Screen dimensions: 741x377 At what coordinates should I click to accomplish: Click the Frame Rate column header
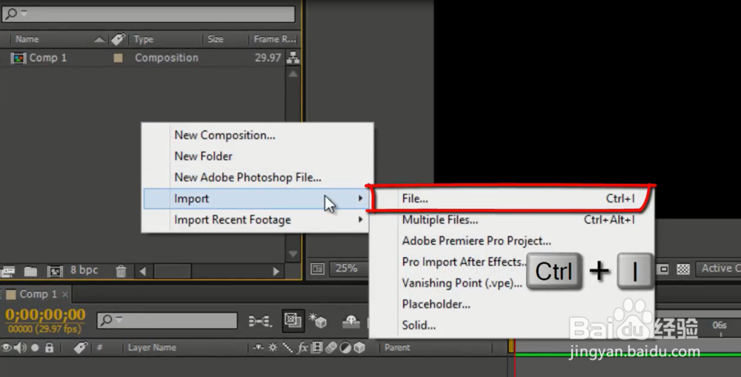click(x=275, y=39)
